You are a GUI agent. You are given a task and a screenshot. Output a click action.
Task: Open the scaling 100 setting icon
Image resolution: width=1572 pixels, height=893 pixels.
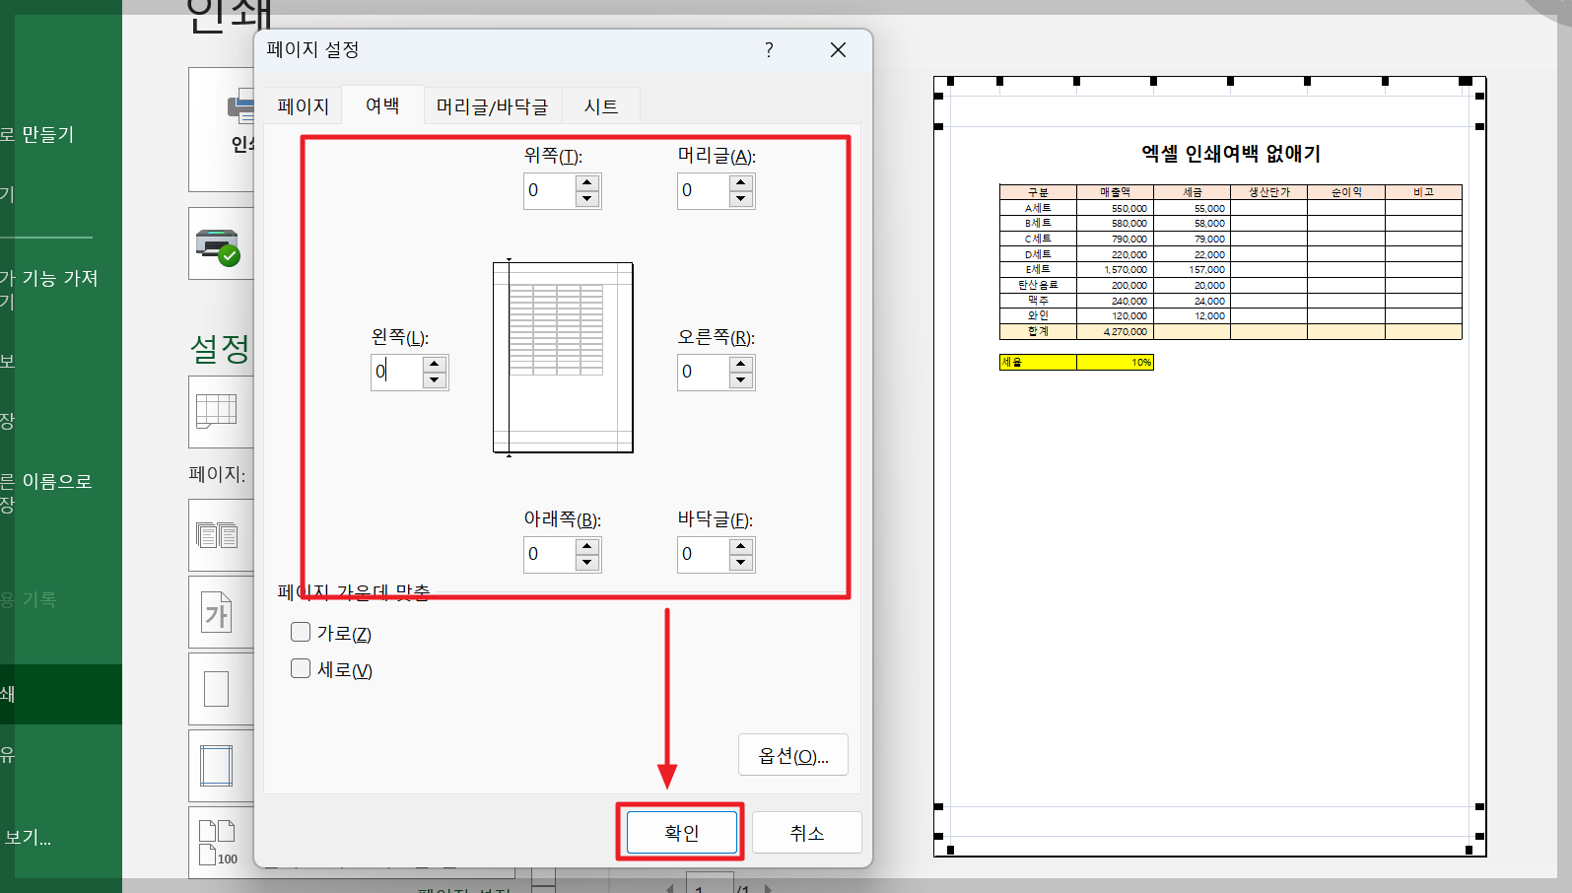coord(218,843)
